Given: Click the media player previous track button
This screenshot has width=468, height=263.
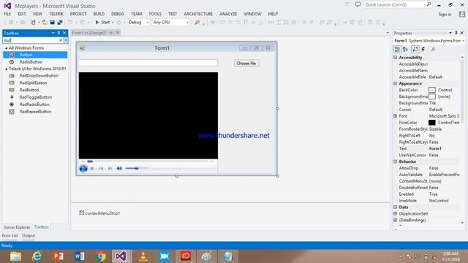Looking at the screenshot, I should coord(101,169).
